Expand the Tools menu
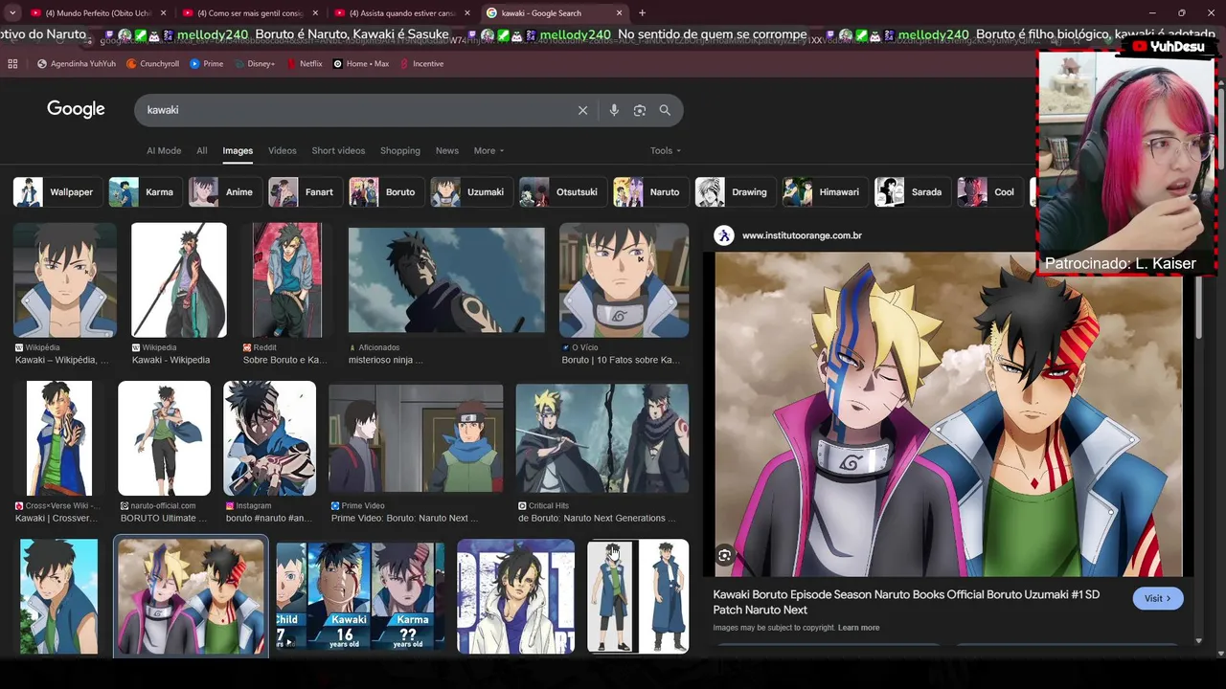Screen dimensions: 1226x689 click(666, 151)
